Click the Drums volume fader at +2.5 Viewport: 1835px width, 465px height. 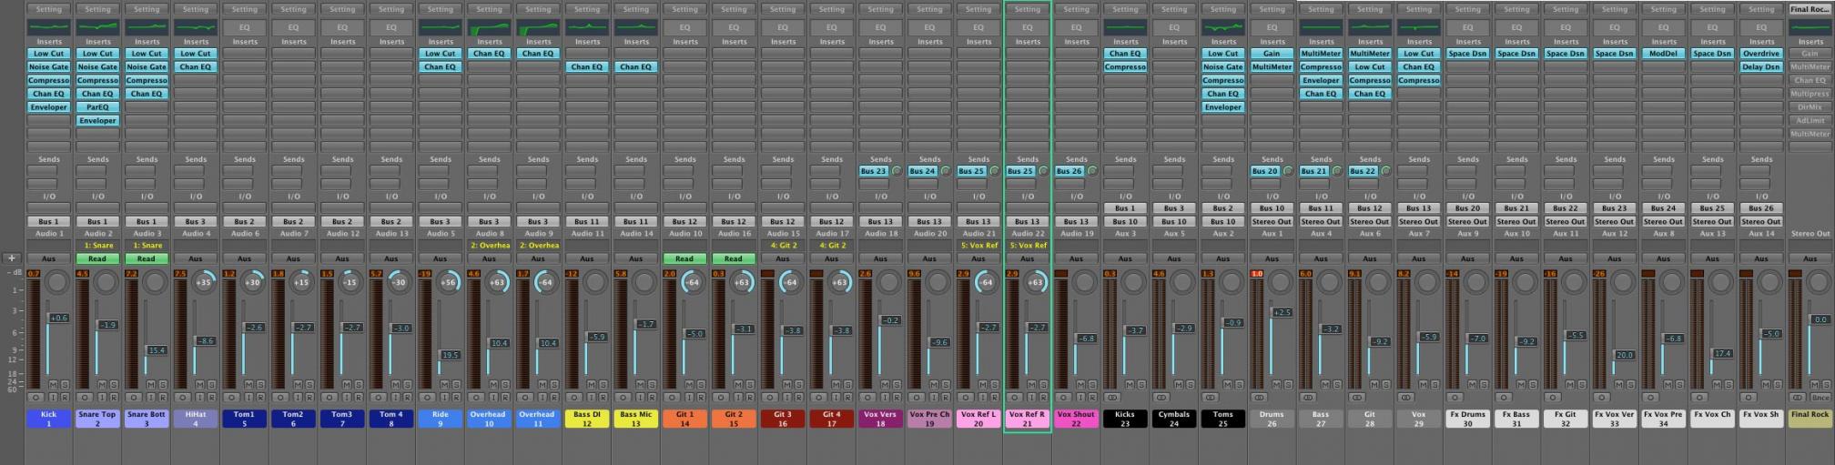tap(1282, 313)
